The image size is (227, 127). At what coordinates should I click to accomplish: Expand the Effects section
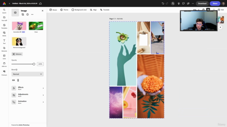point(28,88)
